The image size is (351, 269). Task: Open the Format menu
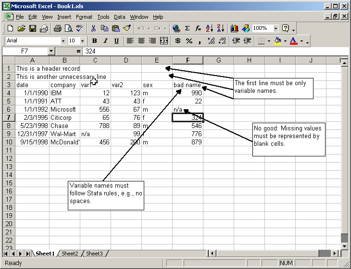point(84,17)
